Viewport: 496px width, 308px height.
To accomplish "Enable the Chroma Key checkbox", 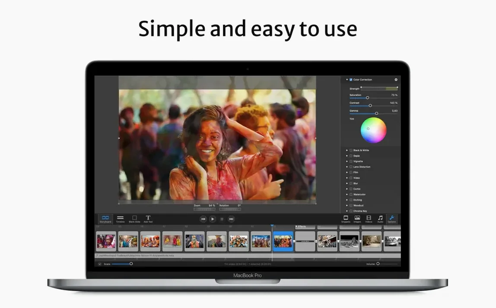I will [x=351, y=211].
